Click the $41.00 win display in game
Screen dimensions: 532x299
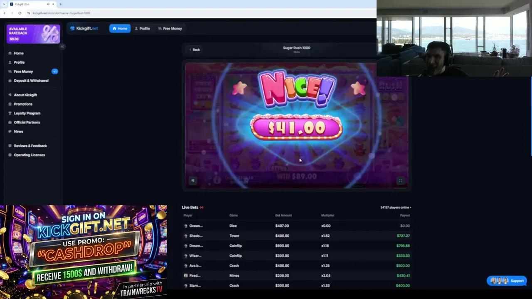[x=296, y=127]
